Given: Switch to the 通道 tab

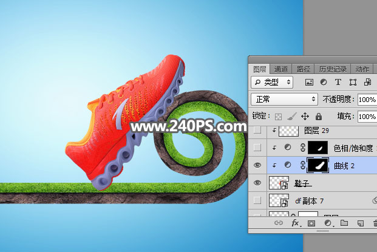Looking at the screenshot, I should tap(281, 69).
